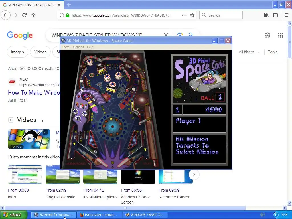Show hidden tray icons arrow
This screenshot has width=292, height=219.
tap(276, 215)
